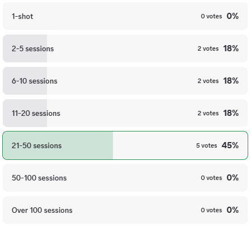Click the 5 votes count label

coord(206,145)
